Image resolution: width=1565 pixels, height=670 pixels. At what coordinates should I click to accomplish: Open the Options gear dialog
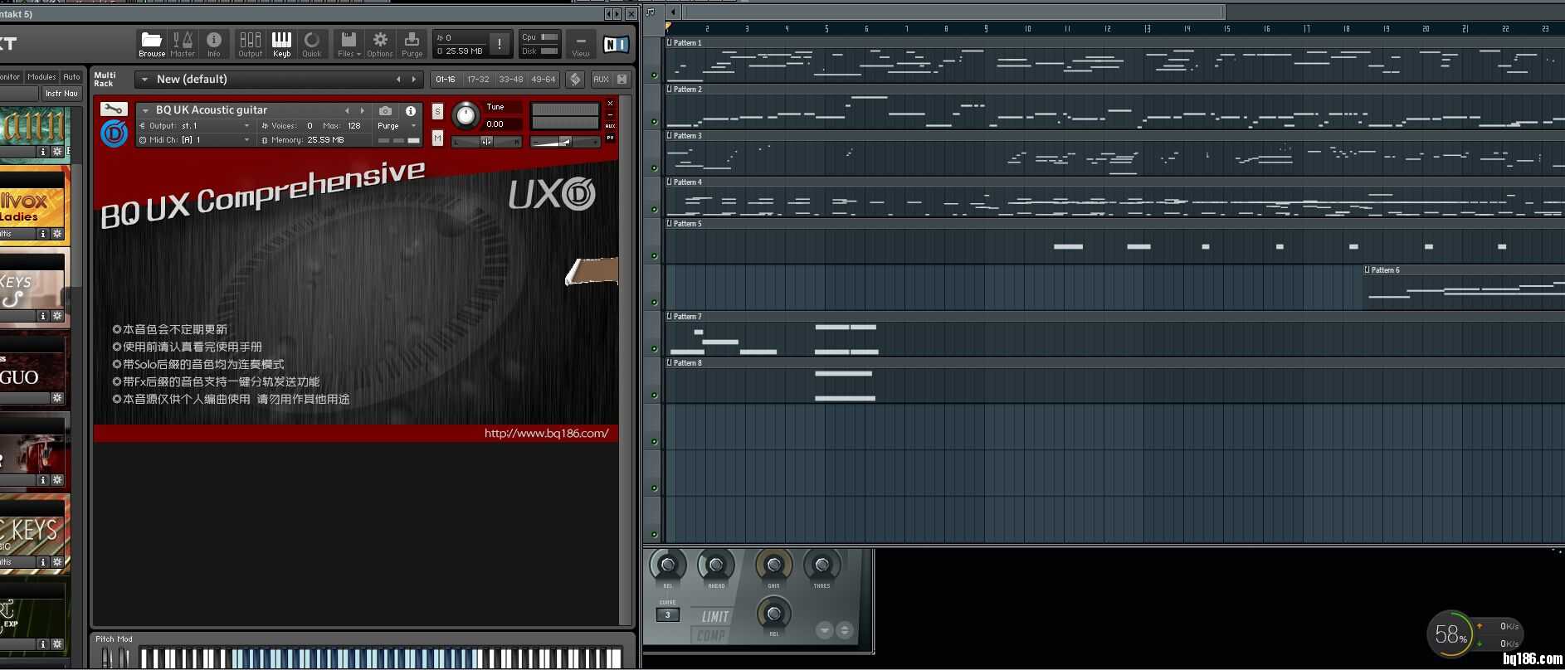pos(380,44)
